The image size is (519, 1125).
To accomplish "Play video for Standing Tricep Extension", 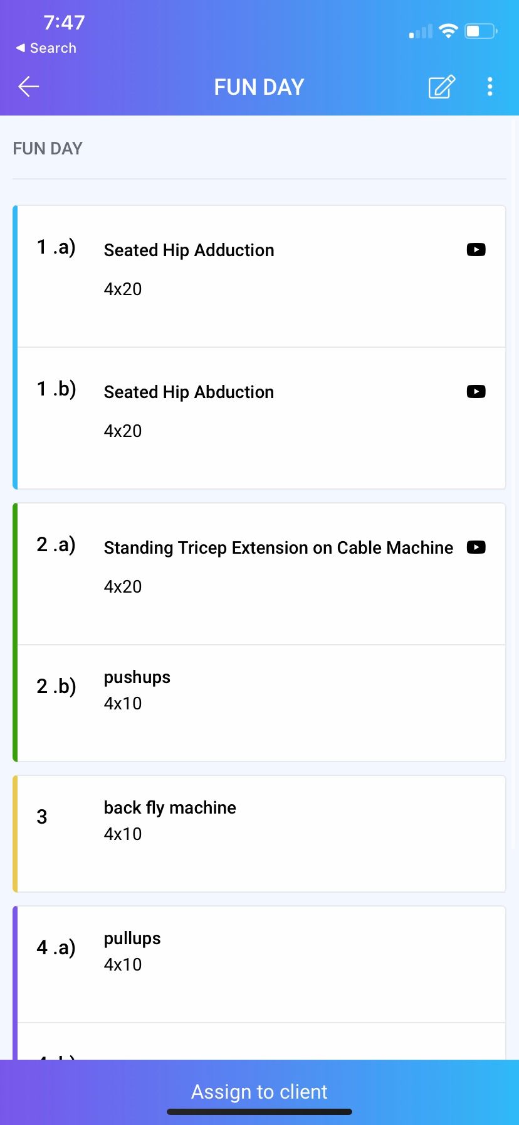I will (476, 547).
